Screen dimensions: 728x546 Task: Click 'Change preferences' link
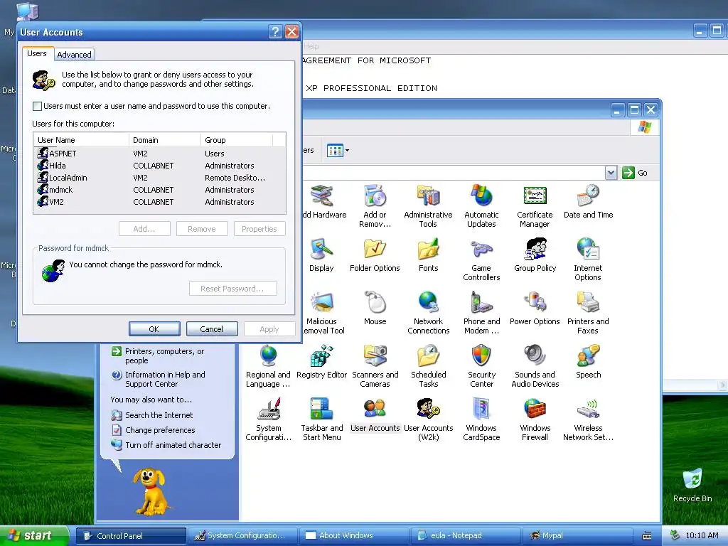160,430
